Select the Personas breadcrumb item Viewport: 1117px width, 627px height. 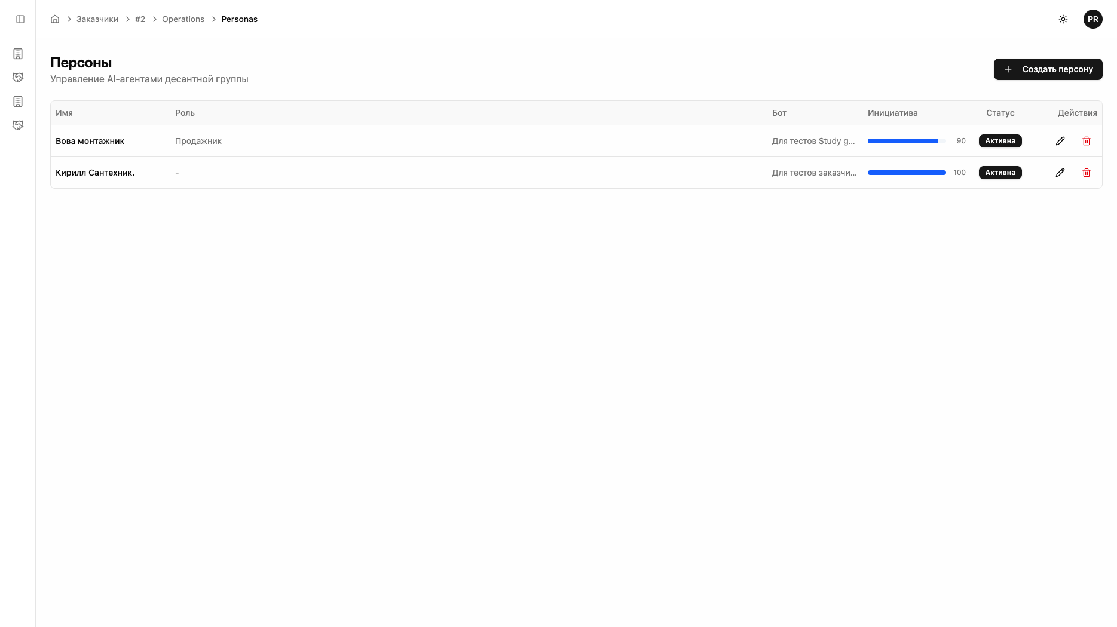[239, 19]
